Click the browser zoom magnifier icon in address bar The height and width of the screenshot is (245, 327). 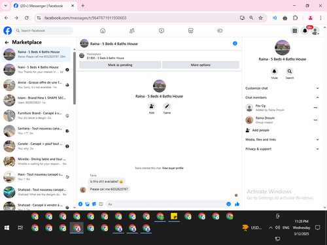click(251, 18)
